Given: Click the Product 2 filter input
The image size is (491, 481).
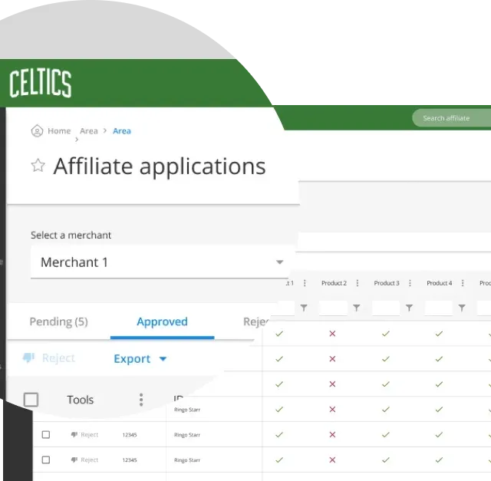Looking at the screenshot, I should click(x=334, y=308).
